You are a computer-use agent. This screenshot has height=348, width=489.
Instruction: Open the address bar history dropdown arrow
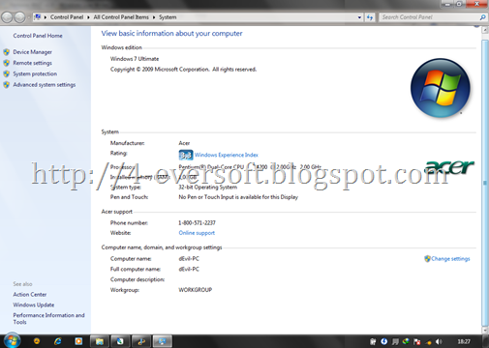click(x=359, y=17)
